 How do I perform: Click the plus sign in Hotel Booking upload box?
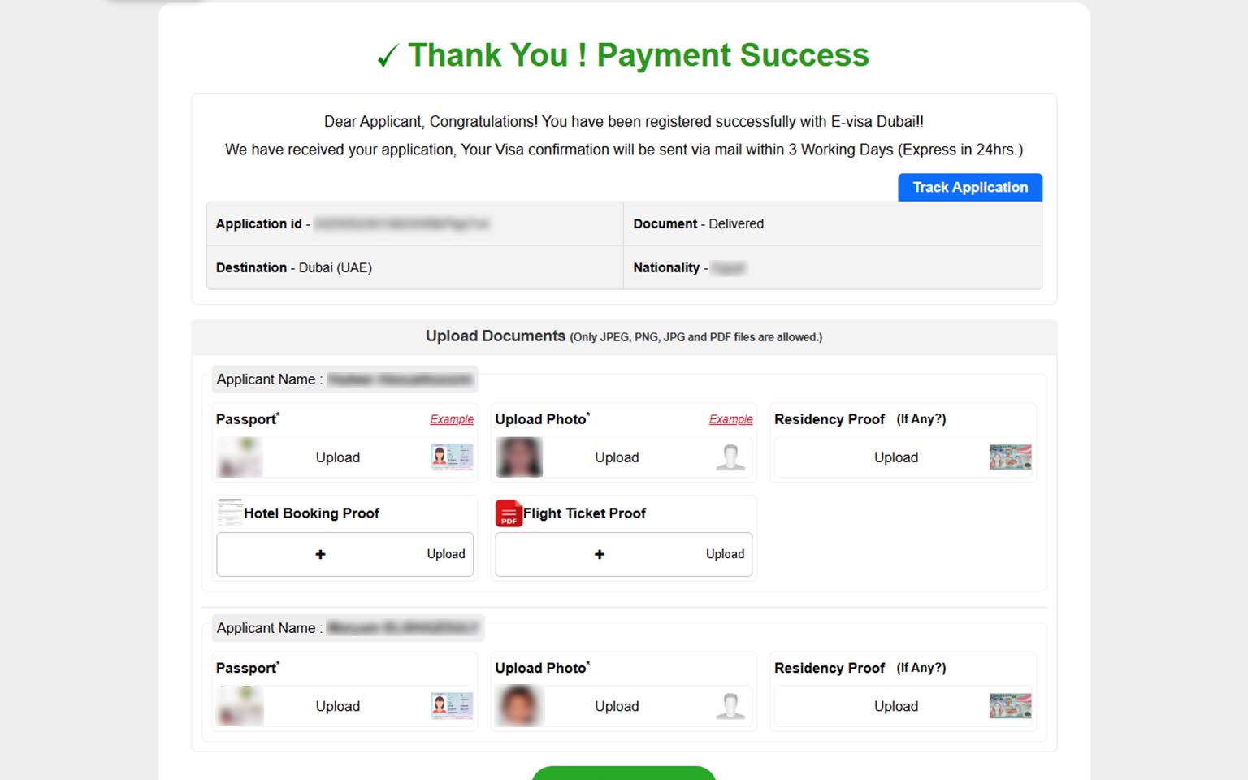tap(320, 554)
